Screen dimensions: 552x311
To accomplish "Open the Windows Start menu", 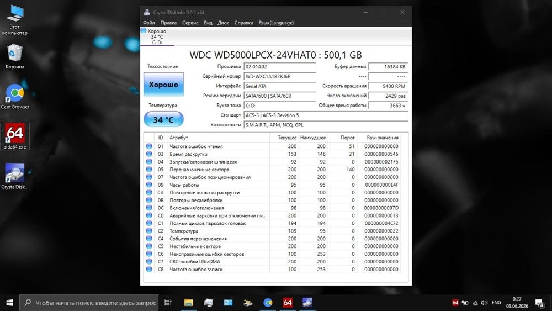I will tap(9, 303).
